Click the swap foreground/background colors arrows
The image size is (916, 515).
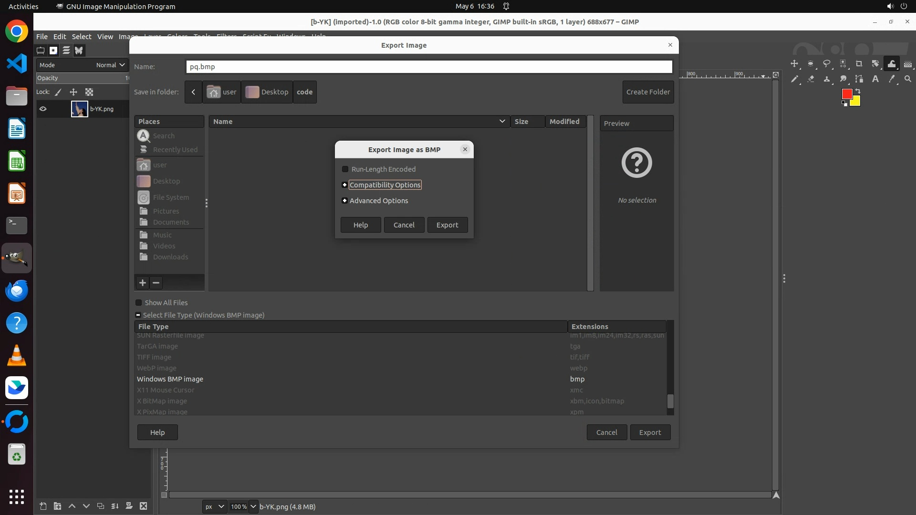point(857,91)
